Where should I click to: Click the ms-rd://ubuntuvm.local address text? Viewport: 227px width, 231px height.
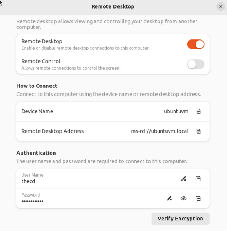pyautogui.click(x=160, y=131)
